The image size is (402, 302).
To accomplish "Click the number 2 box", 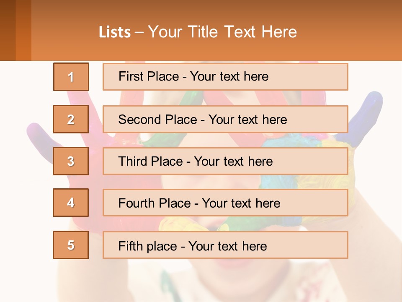I will coord(71,119).
